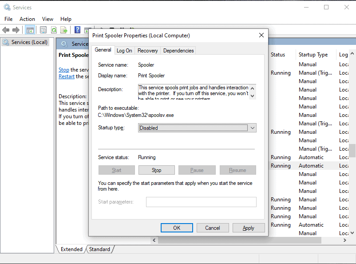Click the OK button in dialog

177,228
